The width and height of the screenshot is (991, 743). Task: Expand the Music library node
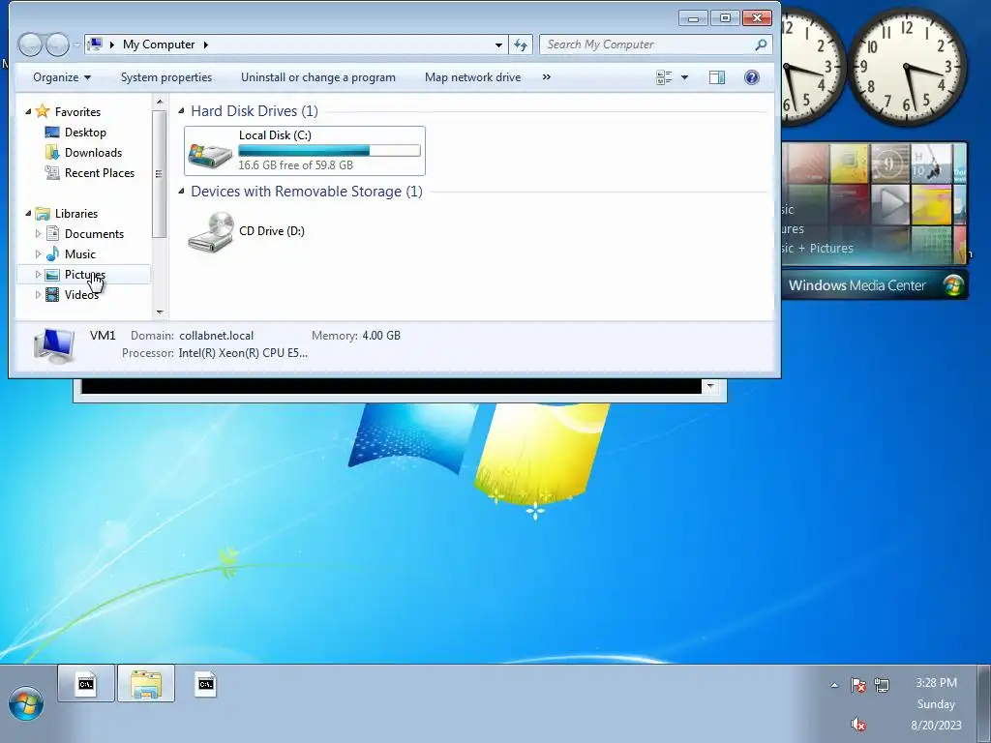click(x=38, y=253)
